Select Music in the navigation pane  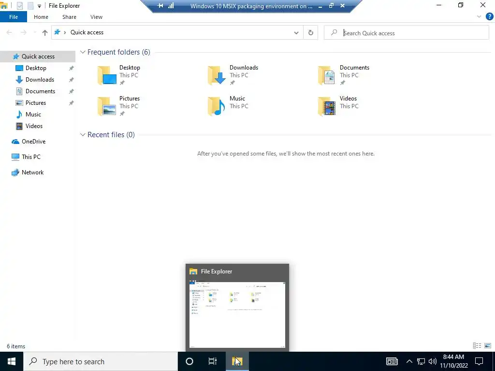tap(33, 114)
